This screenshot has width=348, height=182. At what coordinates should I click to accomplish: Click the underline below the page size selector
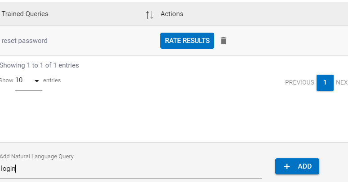(29, 90)
